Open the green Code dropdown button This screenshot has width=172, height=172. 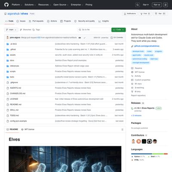[118, 30]
